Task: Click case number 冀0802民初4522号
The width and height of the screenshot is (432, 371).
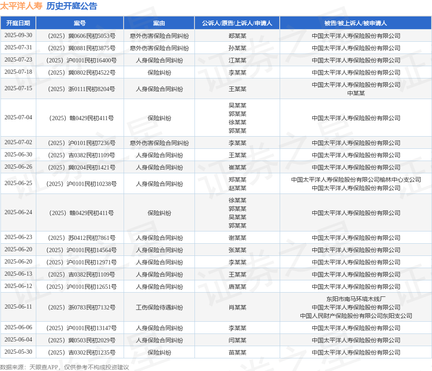Action: (x=81, y=73)
